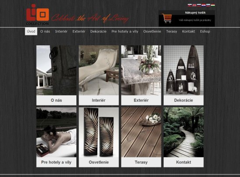This screenshot has height=177, width=240.
Task: Click the Dekorácie boat shelves photo
Action: coord(184,70)
